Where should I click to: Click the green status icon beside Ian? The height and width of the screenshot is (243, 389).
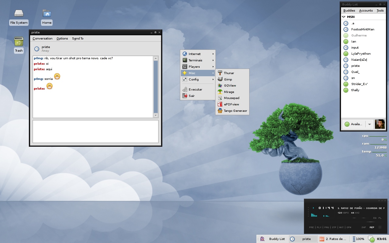click(x=346, y=42)
